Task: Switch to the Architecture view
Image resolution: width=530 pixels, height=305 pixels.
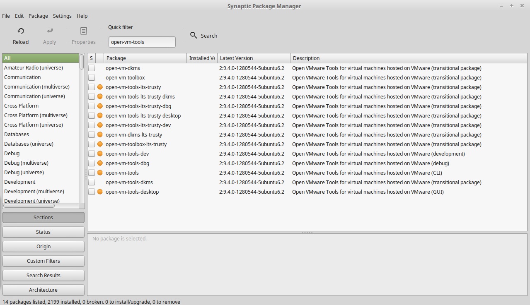Action: click(44, 290)
